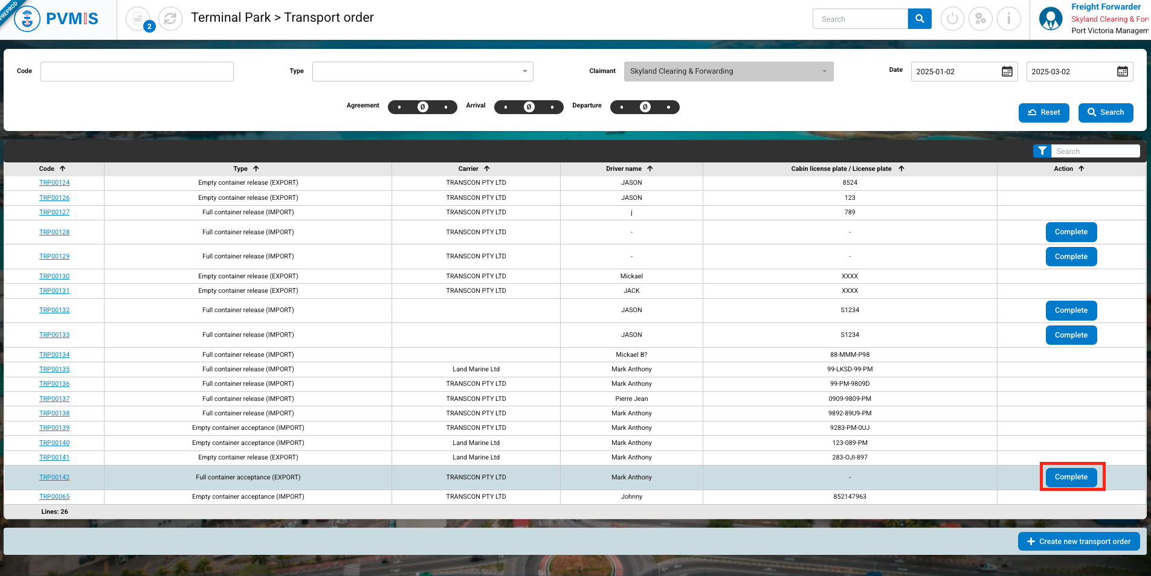
Task: Click the user profile avatar
Action: coord(1050,19)
